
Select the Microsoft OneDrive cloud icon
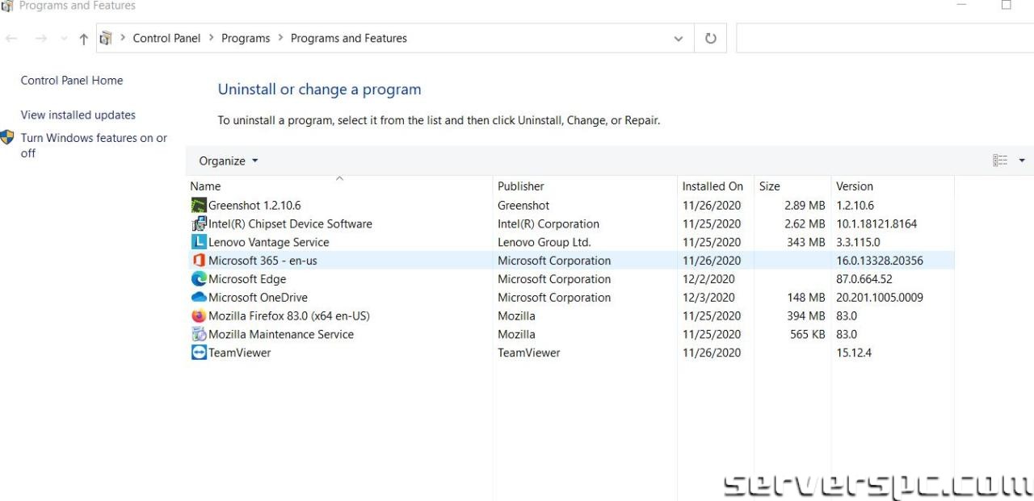[x=199, y=297]
